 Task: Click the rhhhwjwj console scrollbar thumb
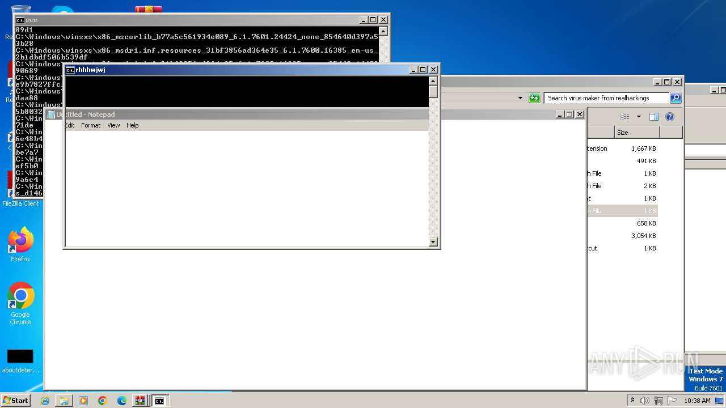(x=433, y=92)
